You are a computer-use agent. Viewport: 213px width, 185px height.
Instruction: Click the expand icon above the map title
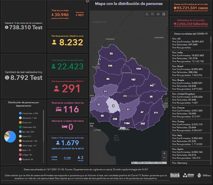87,1
